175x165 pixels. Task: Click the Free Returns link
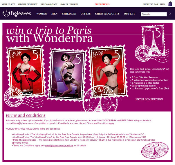102,4
